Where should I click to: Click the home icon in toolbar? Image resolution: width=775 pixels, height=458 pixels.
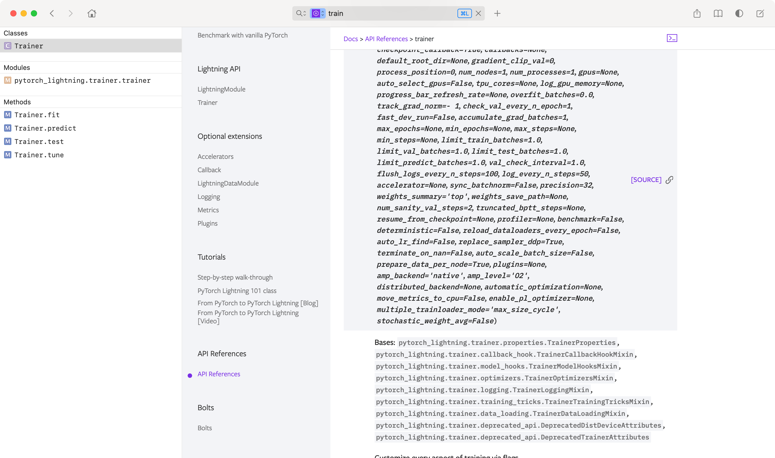92,13
